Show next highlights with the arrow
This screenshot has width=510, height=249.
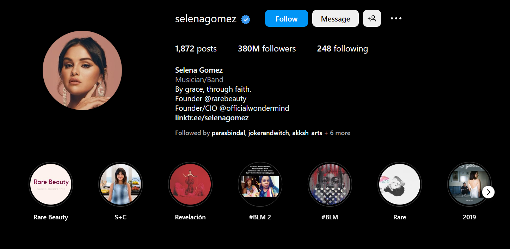489,192
